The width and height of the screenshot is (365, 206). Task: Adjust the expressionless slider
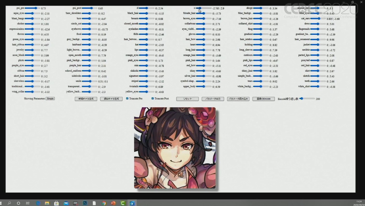coord(32,29)
